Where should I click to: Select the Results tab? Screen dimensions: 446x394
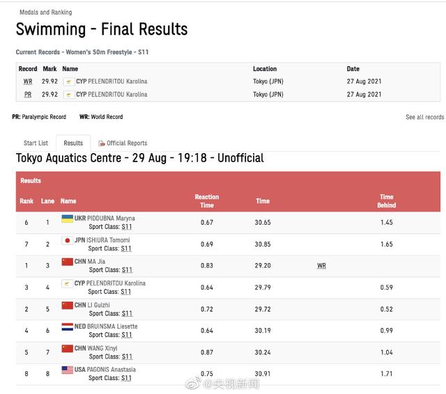coord(73,143)
